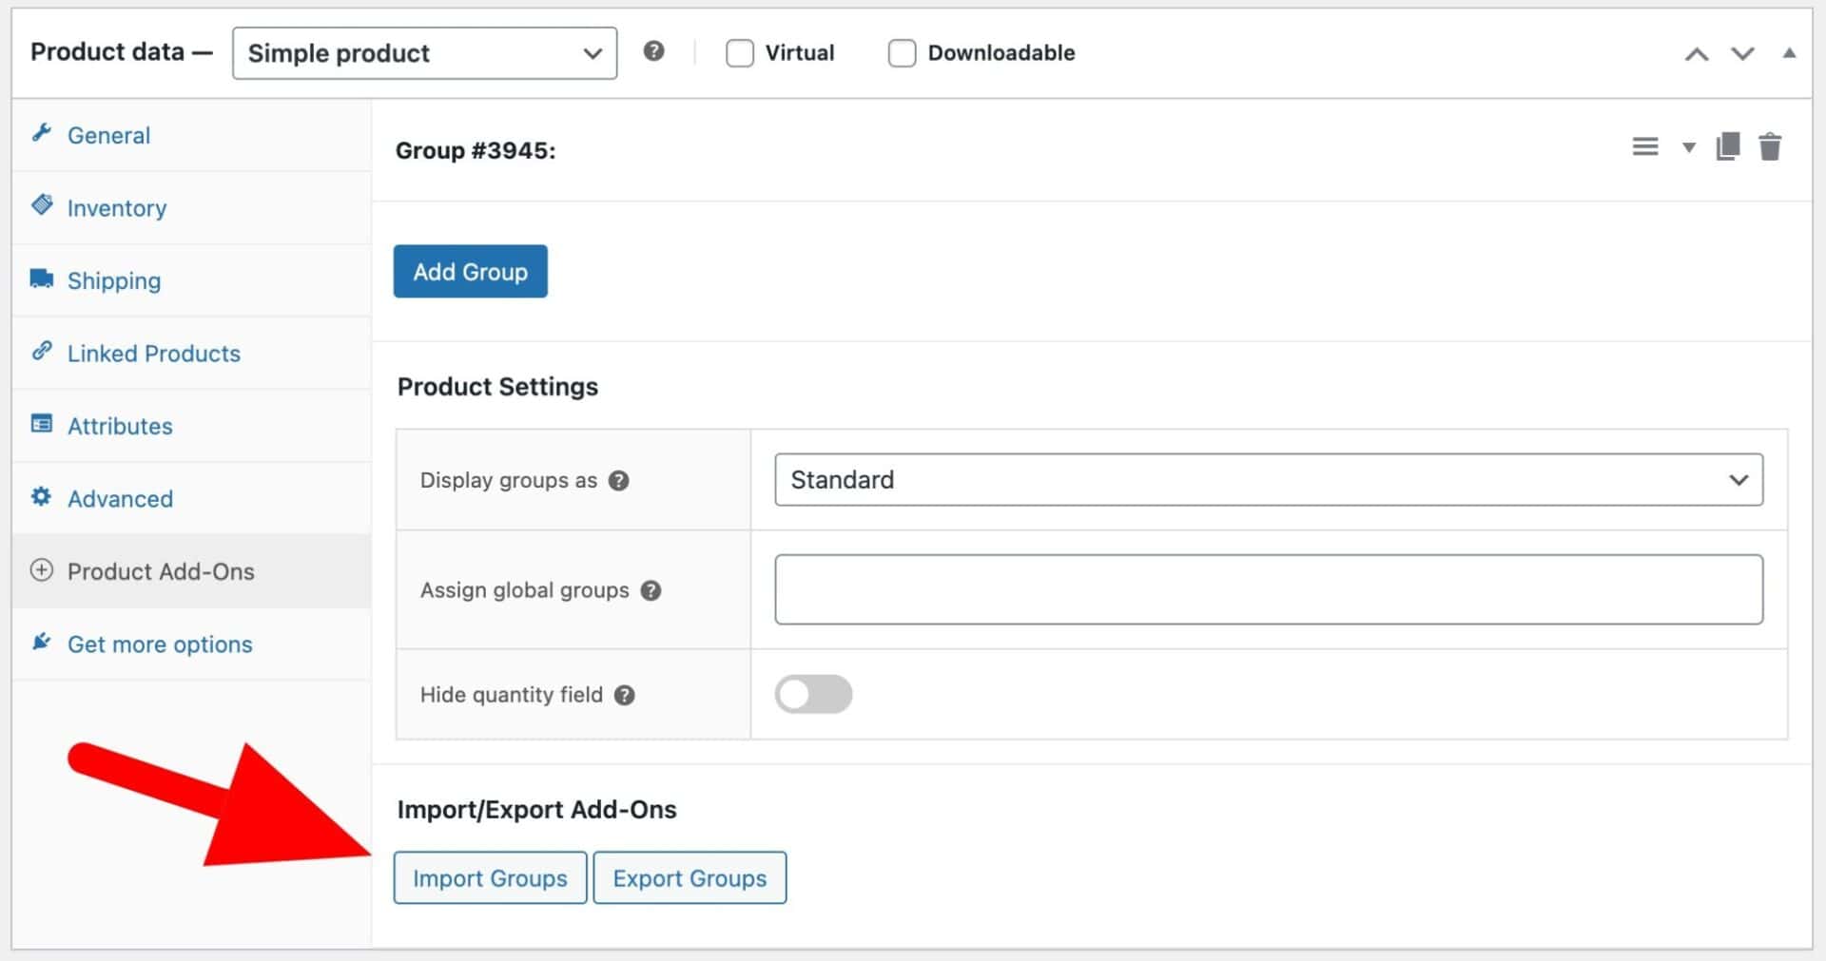Open the Advanced gear icon
This screenshot has height=961, width=1826.
pyautogui.click(x=42, y=497)
